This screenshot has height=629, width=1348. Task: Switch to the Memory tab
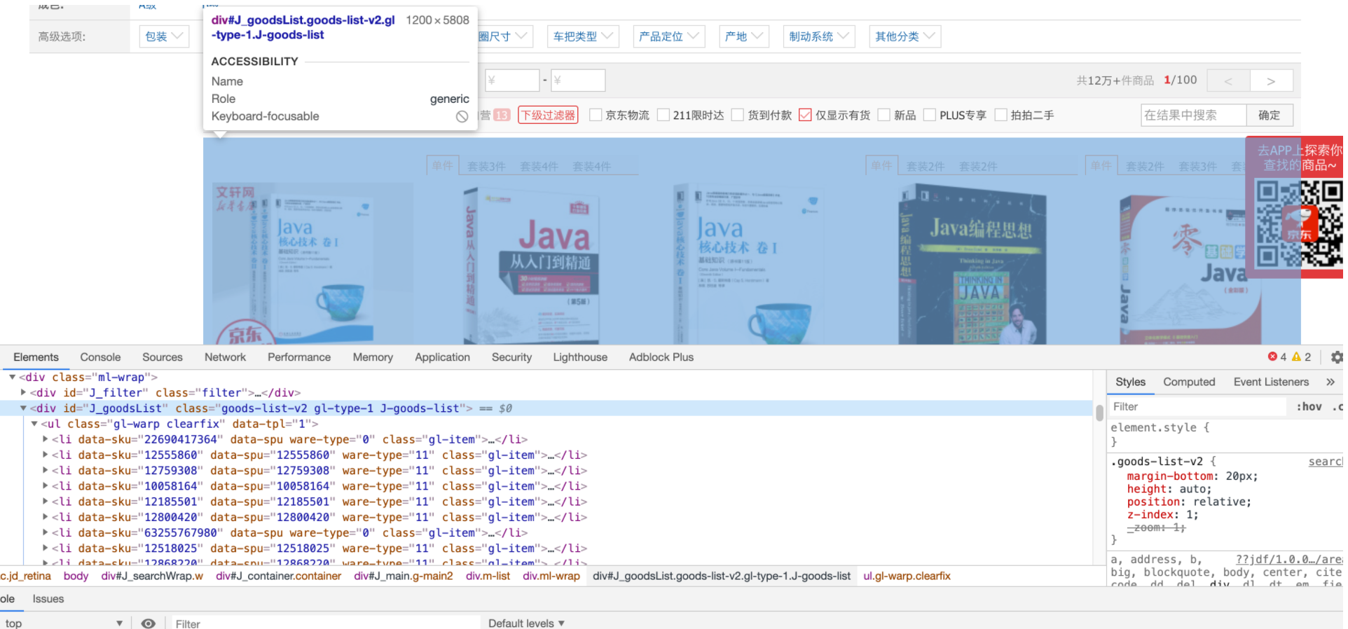tap(373, 357)
